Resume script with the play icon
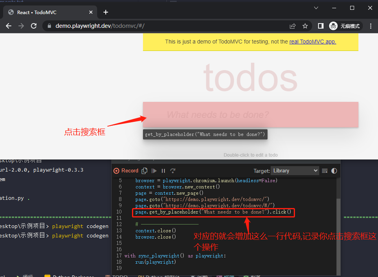This screenshot has width=378, height=277. coord(154,171)
